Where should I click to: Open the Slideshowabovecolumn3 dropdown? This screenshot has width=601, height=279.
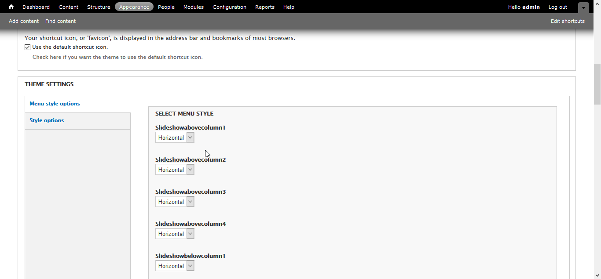(175, 202)
